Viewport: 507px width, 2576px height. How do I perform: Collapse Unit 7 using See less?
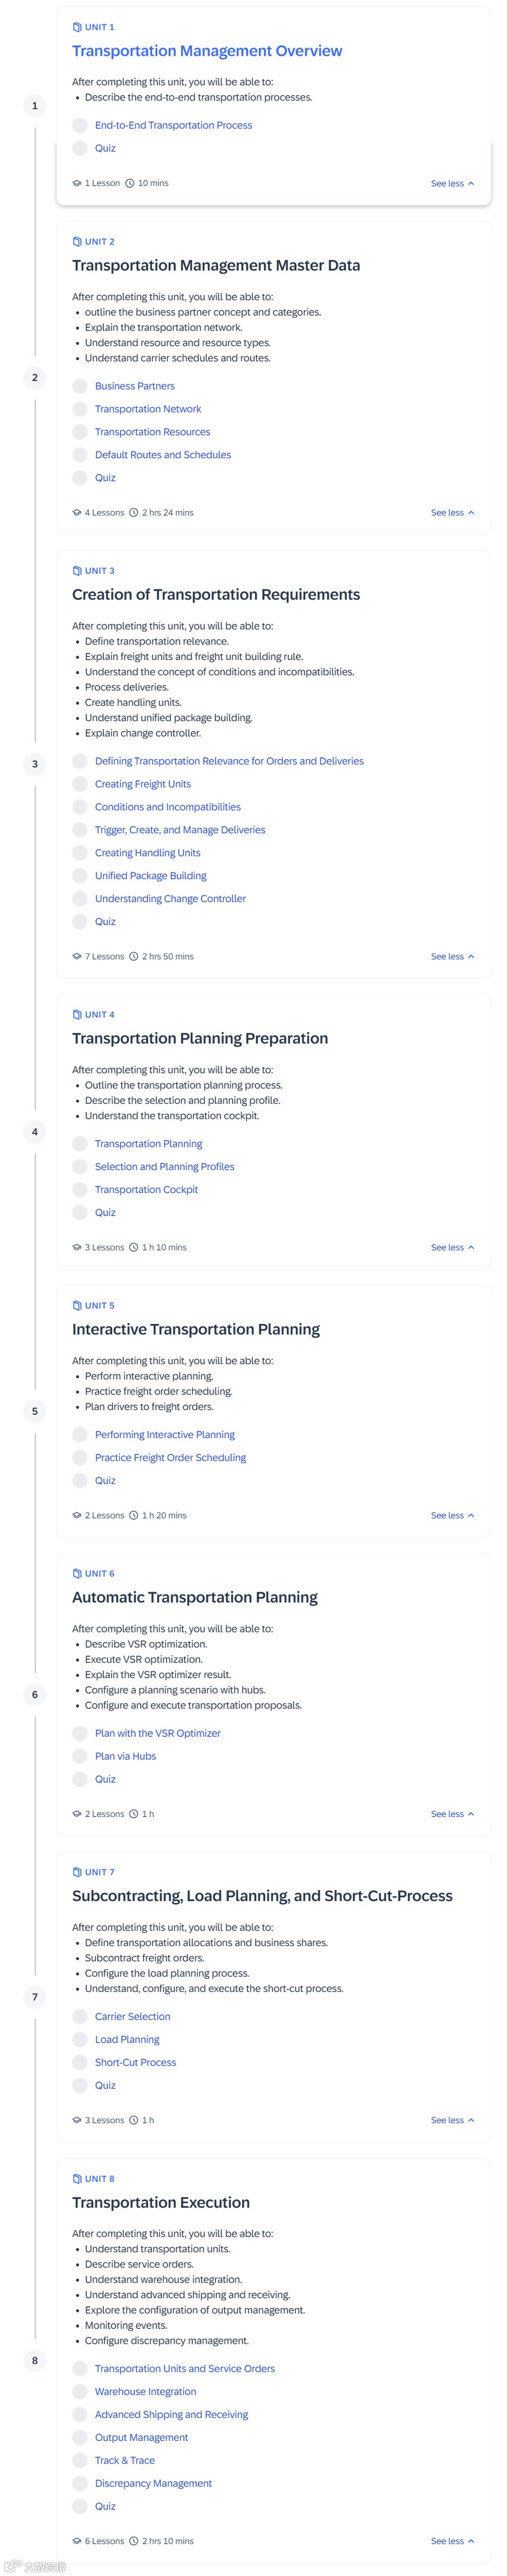[x=452, y=2120]
